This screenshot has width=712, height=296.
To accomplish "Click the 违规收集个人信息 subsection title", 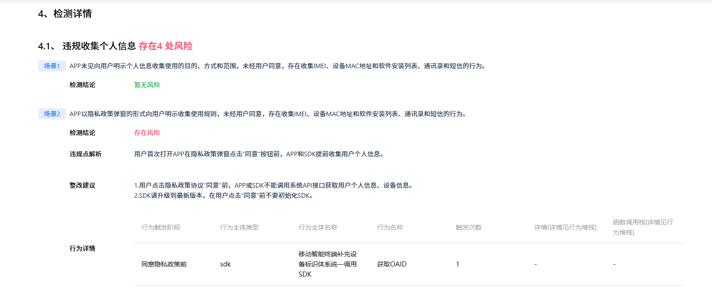I will 99,46.
